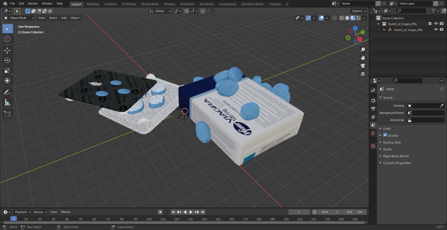Select the Annotate tool

click(7, 93)
